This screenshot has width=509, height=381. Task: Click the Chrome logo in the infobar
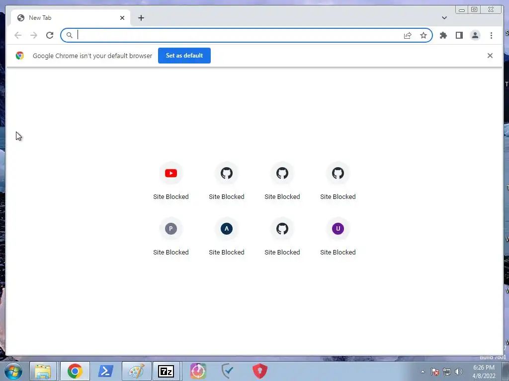20,56
